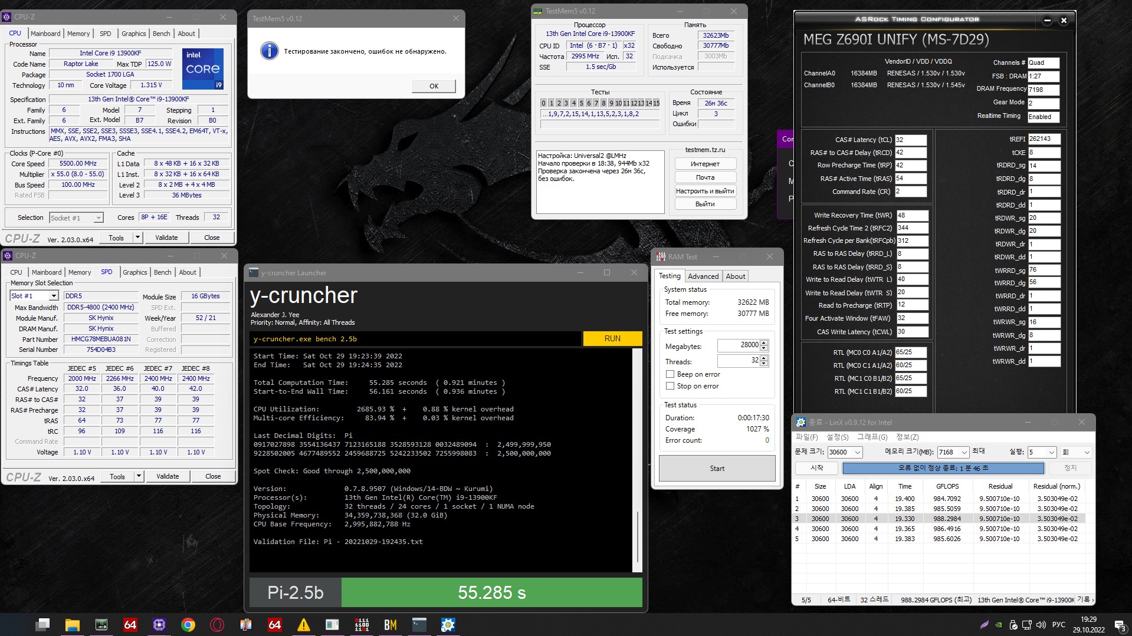The height and width of the screenshot is (636, 1132).
Task: Click the Выйти button in TestMem5
Action: (x=705, y=204)
